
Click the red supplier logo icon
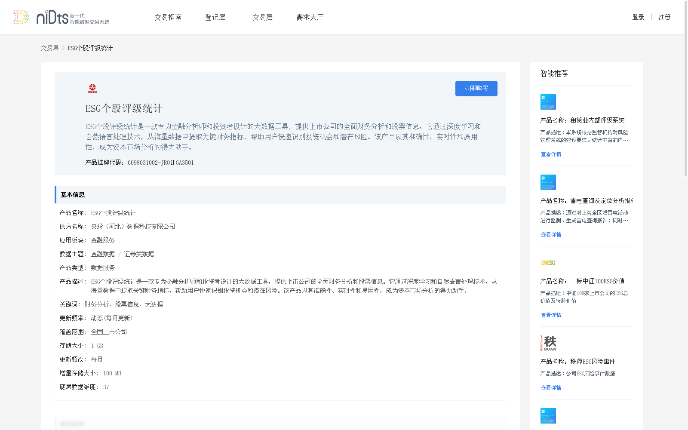coord(92,89)
